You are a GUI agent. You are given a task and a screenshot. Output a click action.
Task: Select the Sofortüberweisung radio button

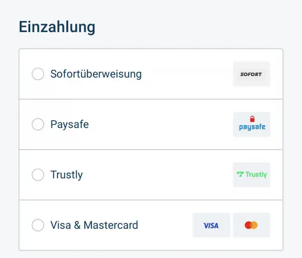tap(38, 74)
